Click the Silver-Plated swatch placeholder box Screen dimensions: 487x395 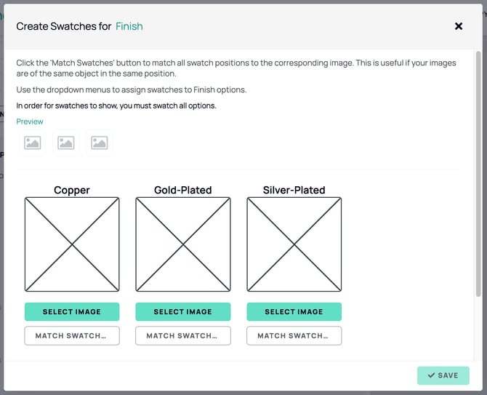pyautogui.click(x=294, y=244)
